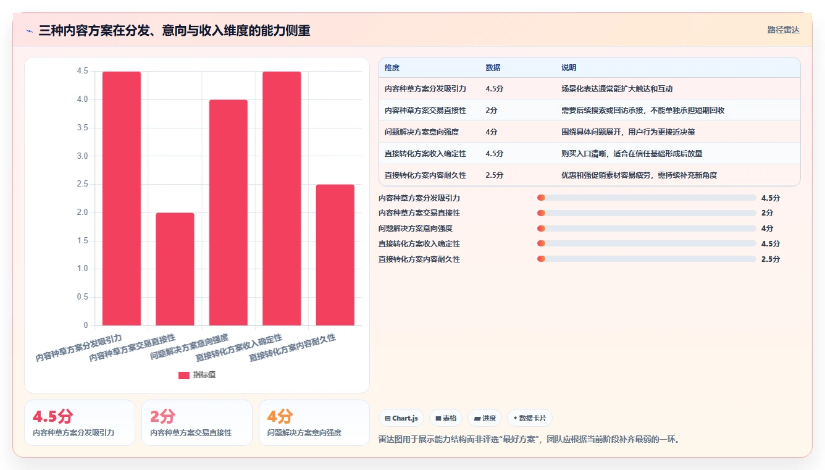This screenshot has width=825, height=470.
Task: Click the 直接转化方案收入确定性 bar in the chart
Action: [x=282, y=198]
